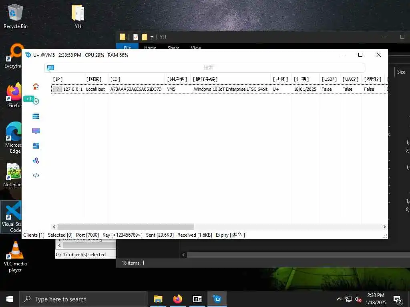The image size is (410, 307).
Task: Select the client row cell 127.0.0.1
Action: point(73,89)
